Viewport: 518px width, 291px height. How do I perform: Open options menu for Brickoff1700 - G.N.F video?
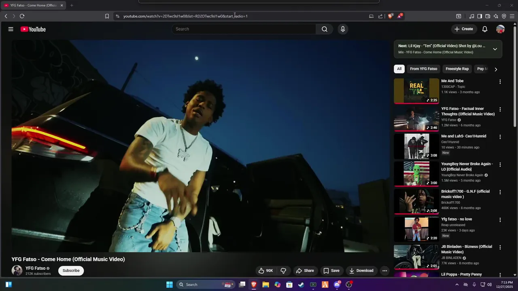(500, 192)
